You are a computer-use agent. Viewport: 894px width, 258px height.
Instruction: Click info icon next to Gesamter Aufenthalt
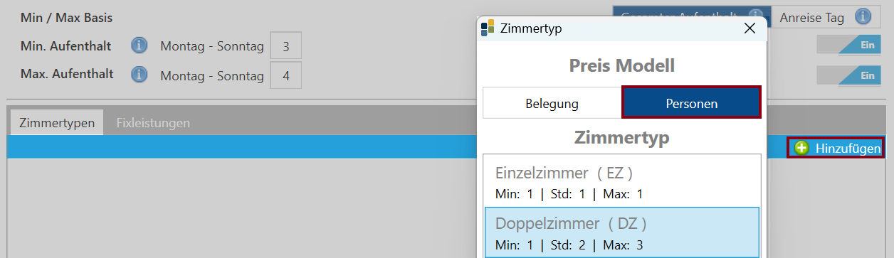click(757, 17)
